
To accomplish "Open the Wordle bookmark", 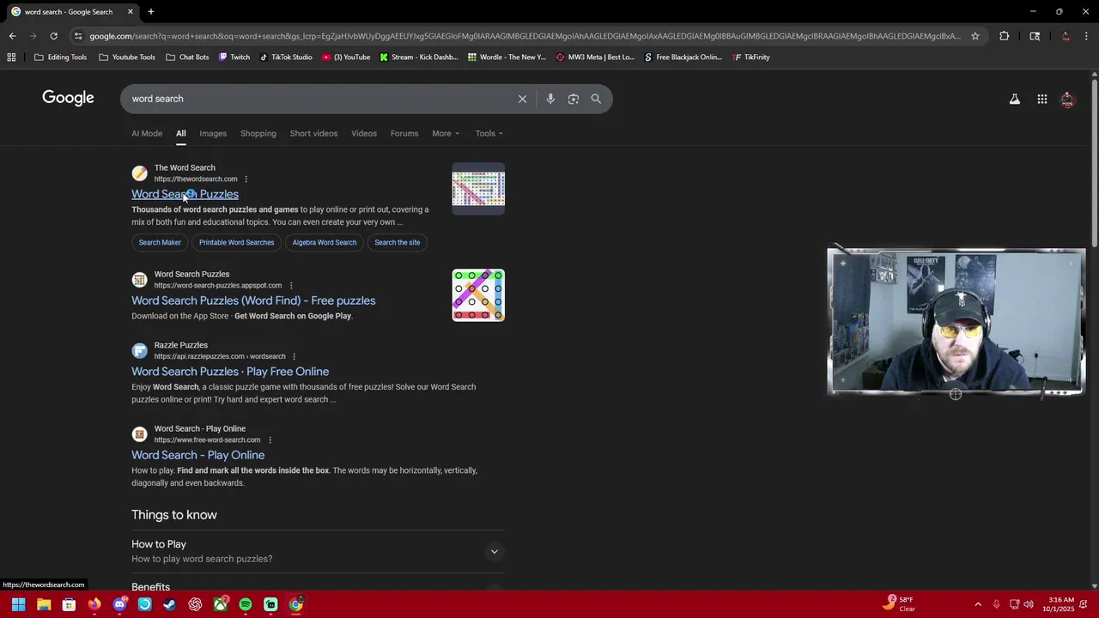I will click(x=507, y=58).
